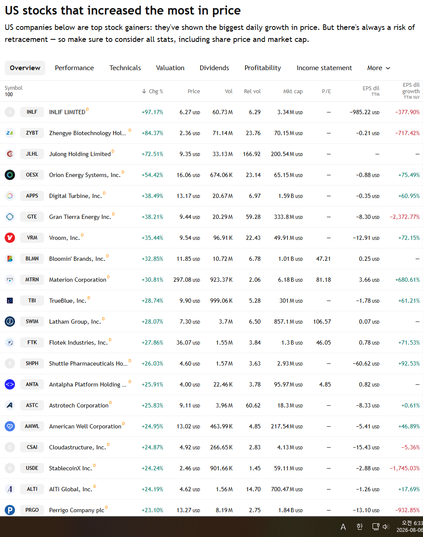Open the BLMN ticker symbol link

32,259
